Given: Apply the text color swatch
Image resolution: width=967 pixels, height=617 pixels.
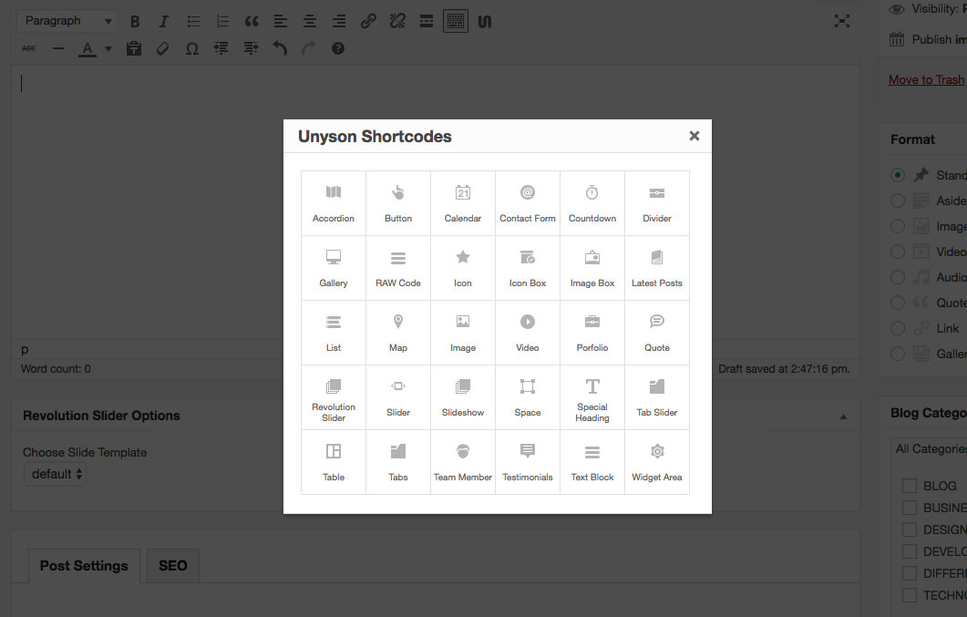Looking at the screenshot, I should 87,48.
